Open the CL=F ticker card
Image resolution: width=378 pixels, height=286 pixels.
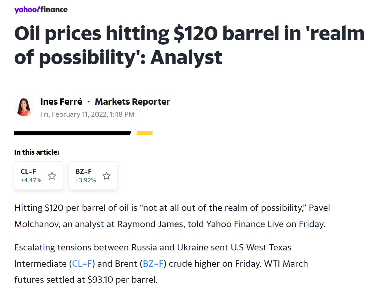click(x=31, y=176)
